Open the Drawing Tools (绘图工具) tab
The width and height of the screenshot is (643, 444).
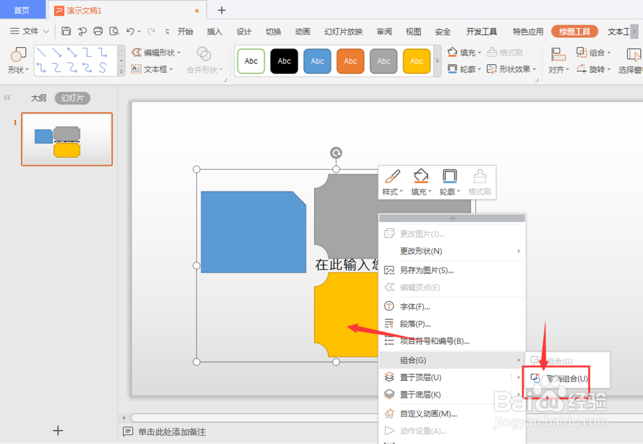(574, 32)
